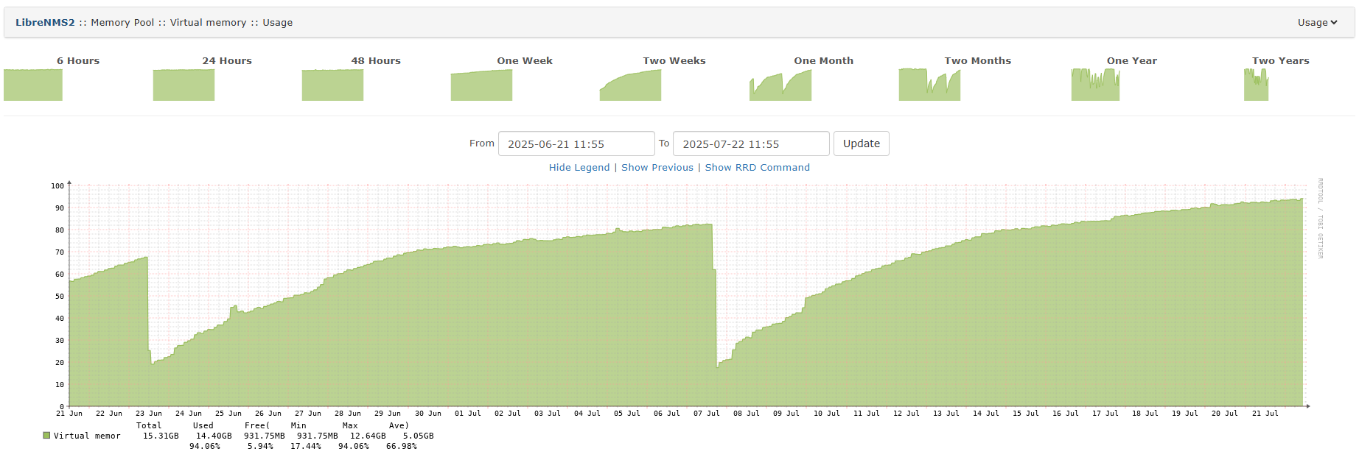Open the Two Years graph thumbnail
This screenshot has height=457, width=1359.
(x=1256, y=85)
